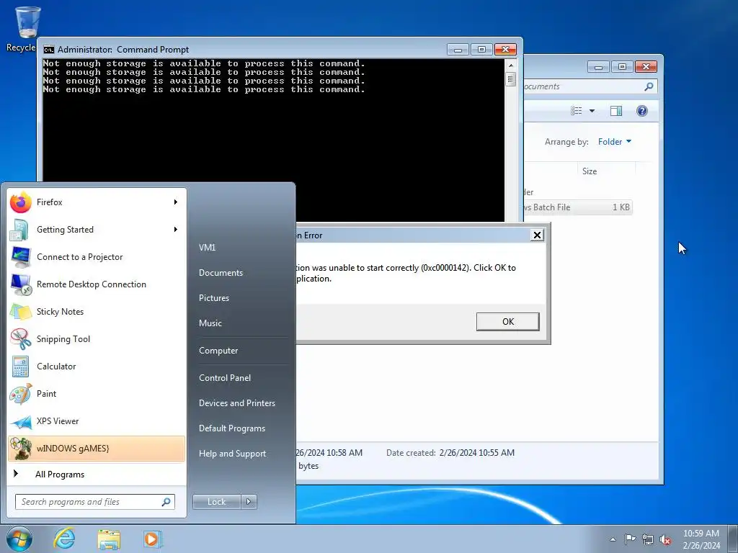738x553 pixels.
Task: Change view icon in Explorer toolbar
Action: (577, 111)
